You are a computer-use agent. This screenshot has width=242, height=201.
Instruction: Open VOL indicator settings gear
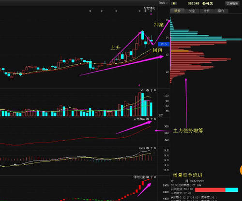tap(148, 90)
